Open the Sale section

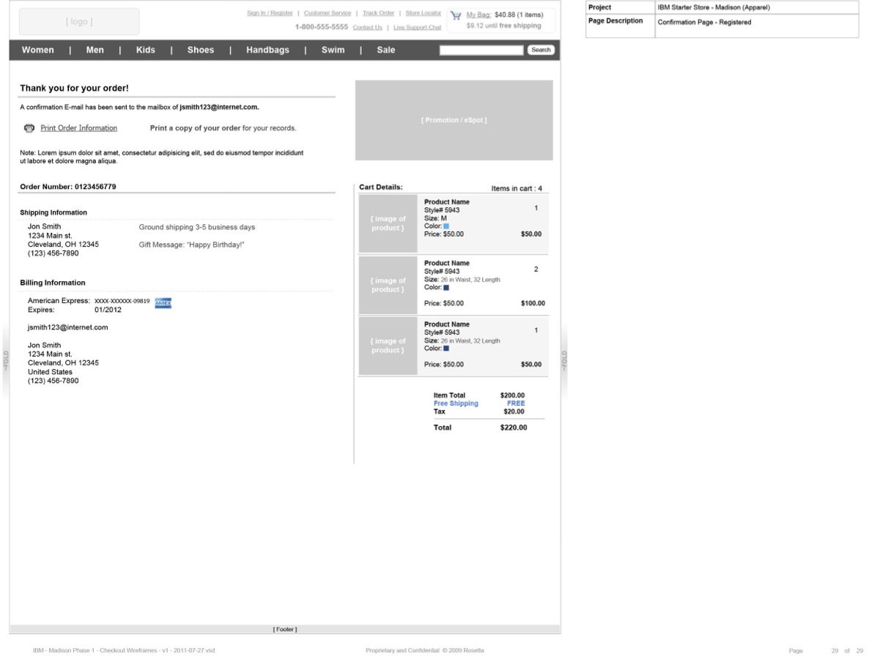(386, 50)
